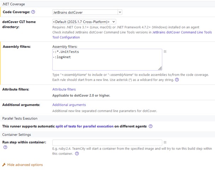The height and width of the screenshot is (175, 215).
Task: Click inside the Assembly filters text area
Action: pyautogui.click(x=107, y=60)
